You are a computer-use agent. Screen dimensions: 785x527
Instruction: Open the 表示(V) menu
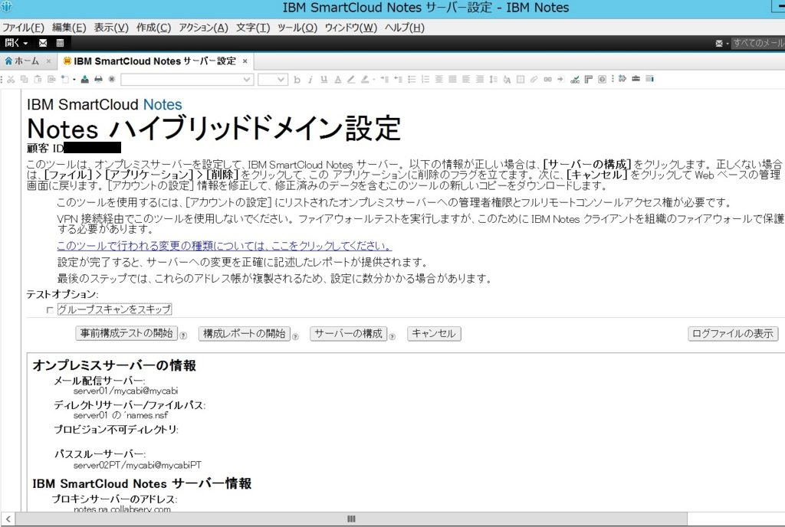[x=111, y=28]
